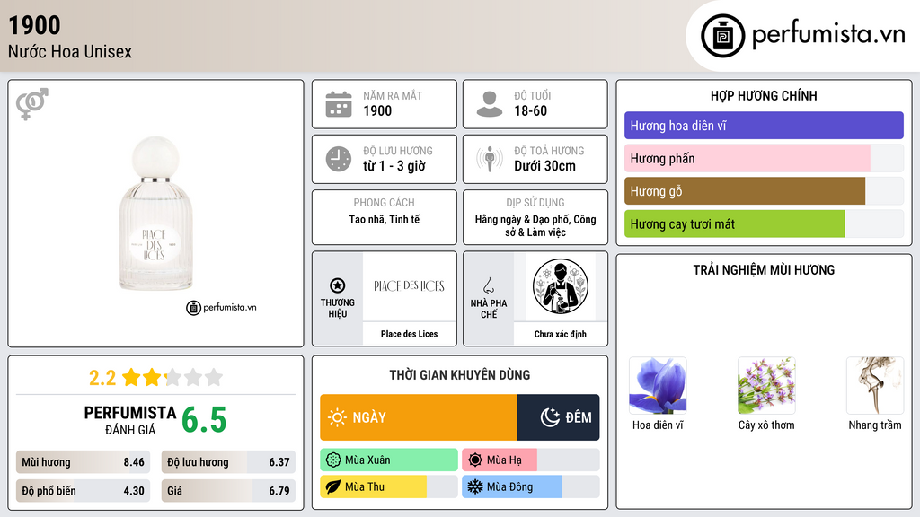
Task: Click the Mùi hương 8.46 score bar
Action: (x=83, y=462)
